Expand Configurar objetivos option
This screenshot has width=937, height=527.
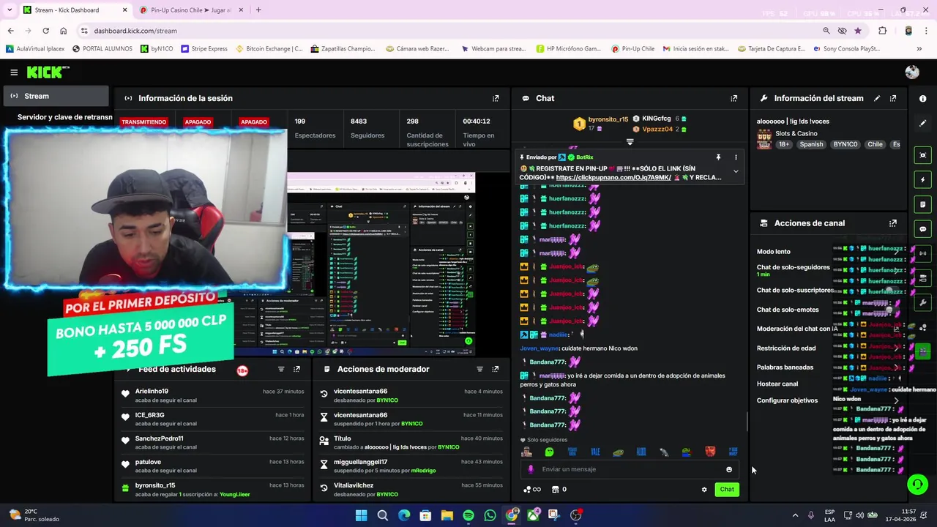pyautogui.click(x=896, y=400)
